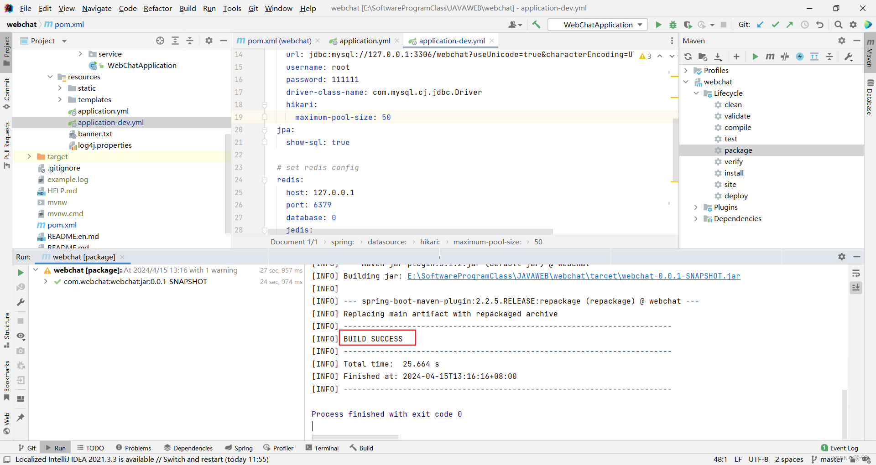Update project via Git blue arrow

[x=760, y=25]
